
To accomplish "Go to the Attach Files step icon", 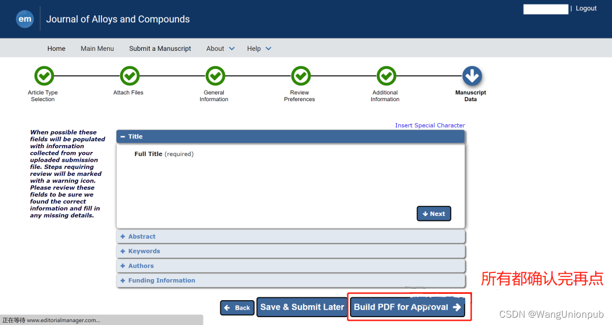I will coord(130,76).
